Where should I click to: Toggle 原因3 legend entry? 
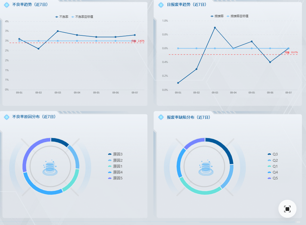click(115, 154)
